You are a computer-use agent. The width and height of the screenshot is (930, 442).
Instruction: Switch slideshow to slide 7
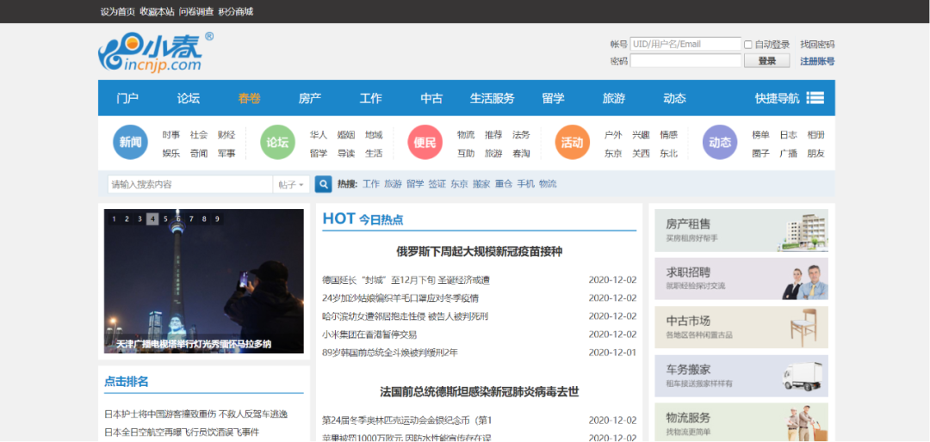pyautogui.click(x=191, y=219)
